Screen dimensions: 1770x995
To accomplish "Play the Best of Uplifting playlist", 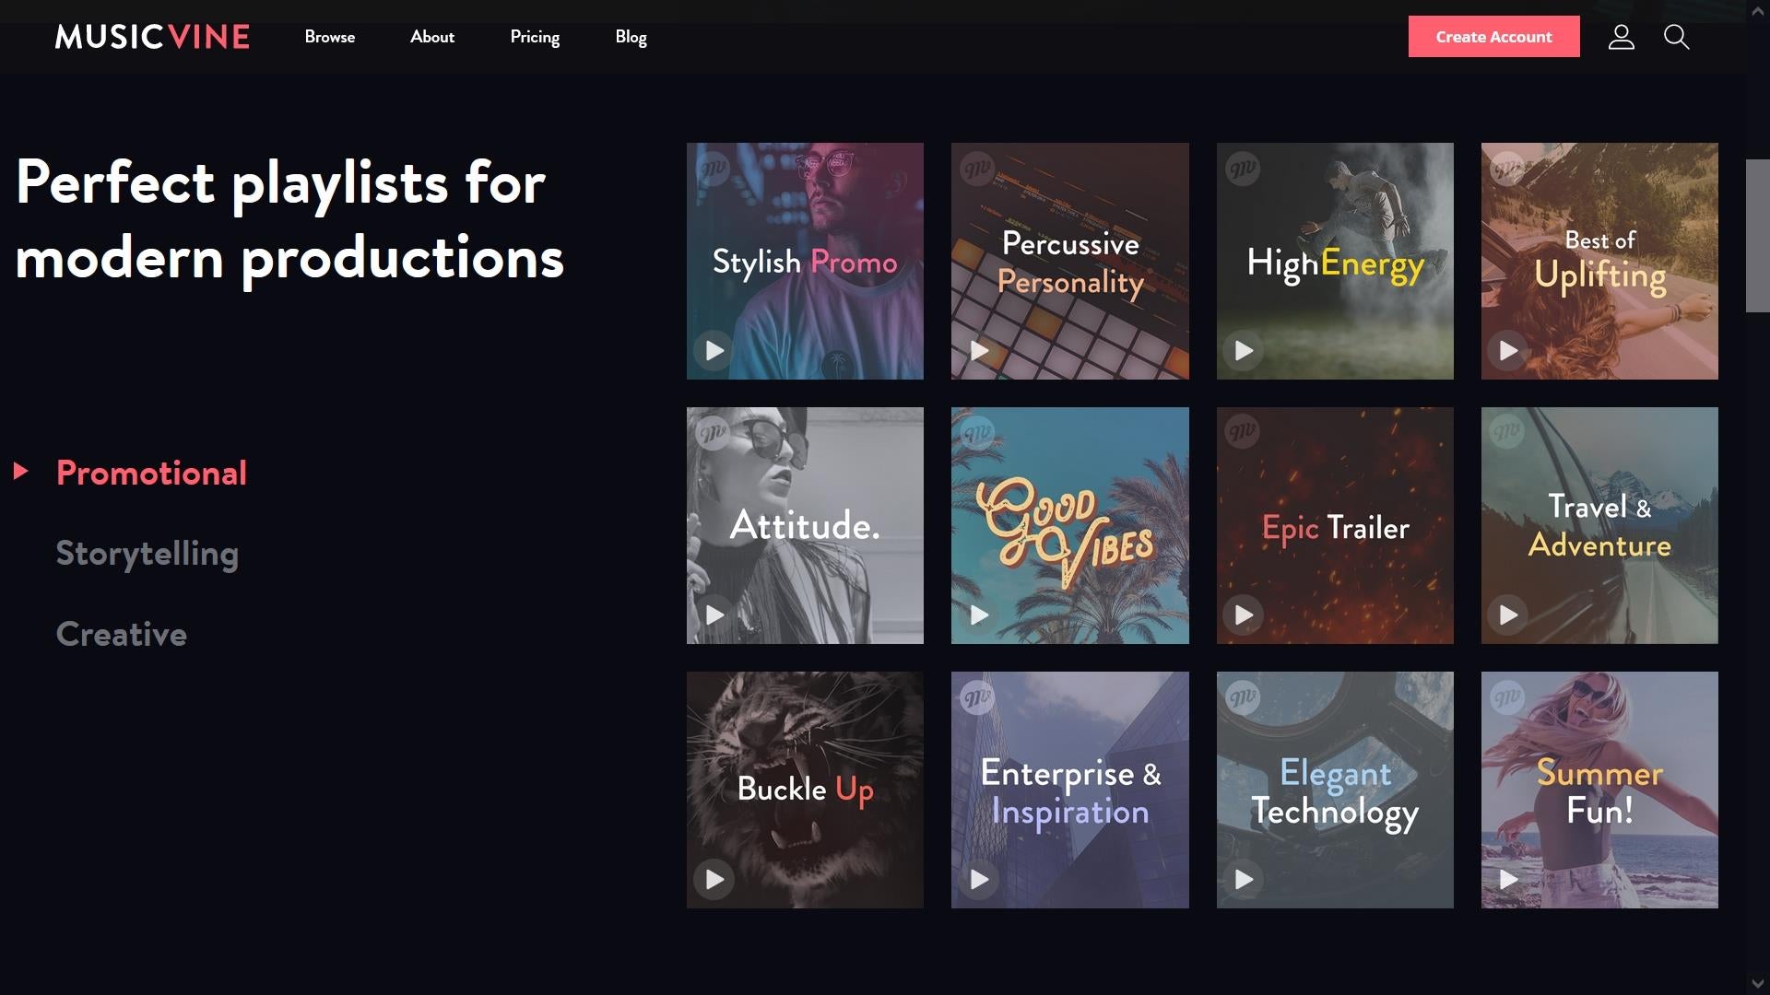I will [1508, 350].
